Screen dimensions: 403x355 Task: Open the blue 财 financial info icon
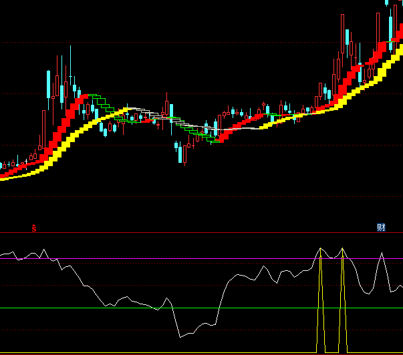click(381, 228)
